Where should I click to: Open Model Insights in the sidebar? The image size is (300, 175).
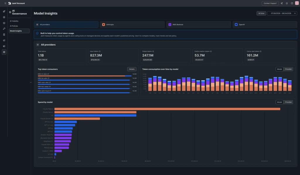tap(19, 31)
